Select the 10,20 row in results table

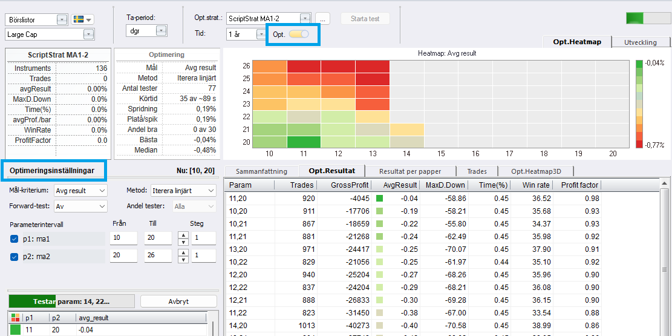413,211
